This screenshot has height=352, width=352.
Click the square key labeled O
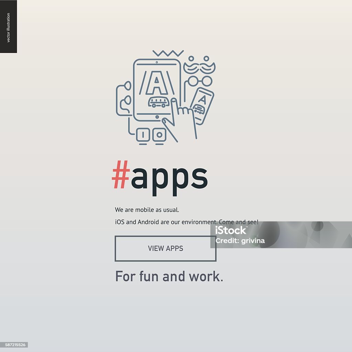(159, 135)
